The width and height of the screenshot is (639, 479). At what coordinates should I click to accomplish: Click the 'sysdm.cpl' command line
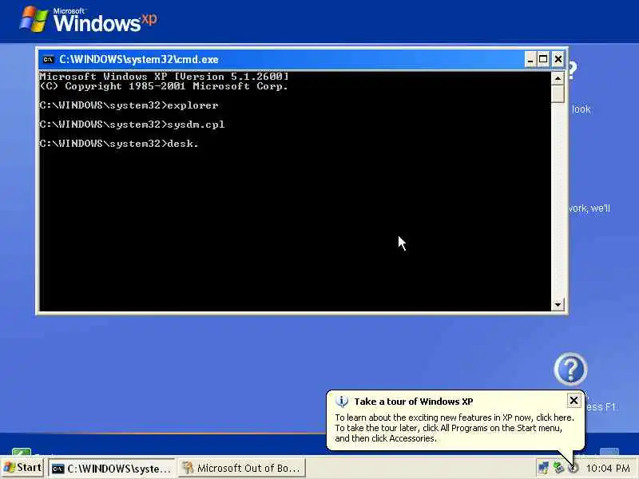tap(132, 125)
